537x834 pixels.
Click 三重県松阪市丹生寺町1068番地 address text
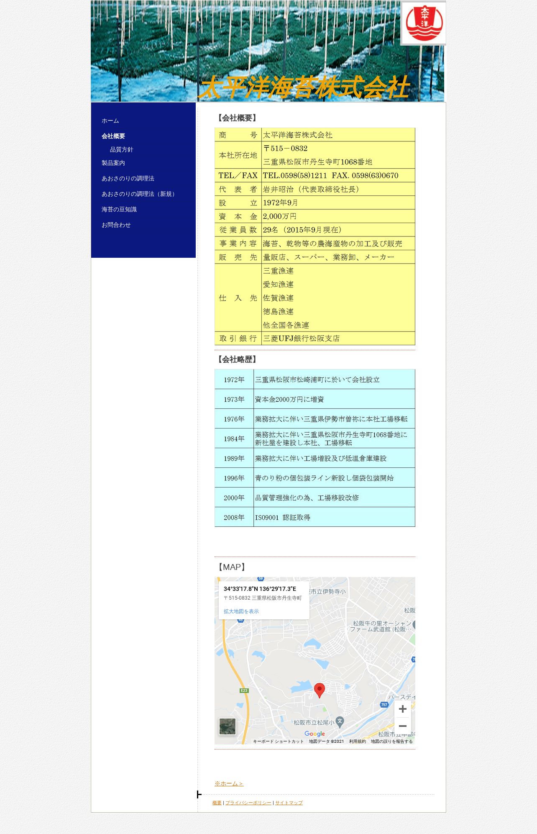point(318,162)
